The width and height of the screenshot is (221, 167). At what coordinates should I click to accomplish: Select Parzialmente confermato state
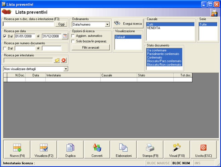(164, 54)
